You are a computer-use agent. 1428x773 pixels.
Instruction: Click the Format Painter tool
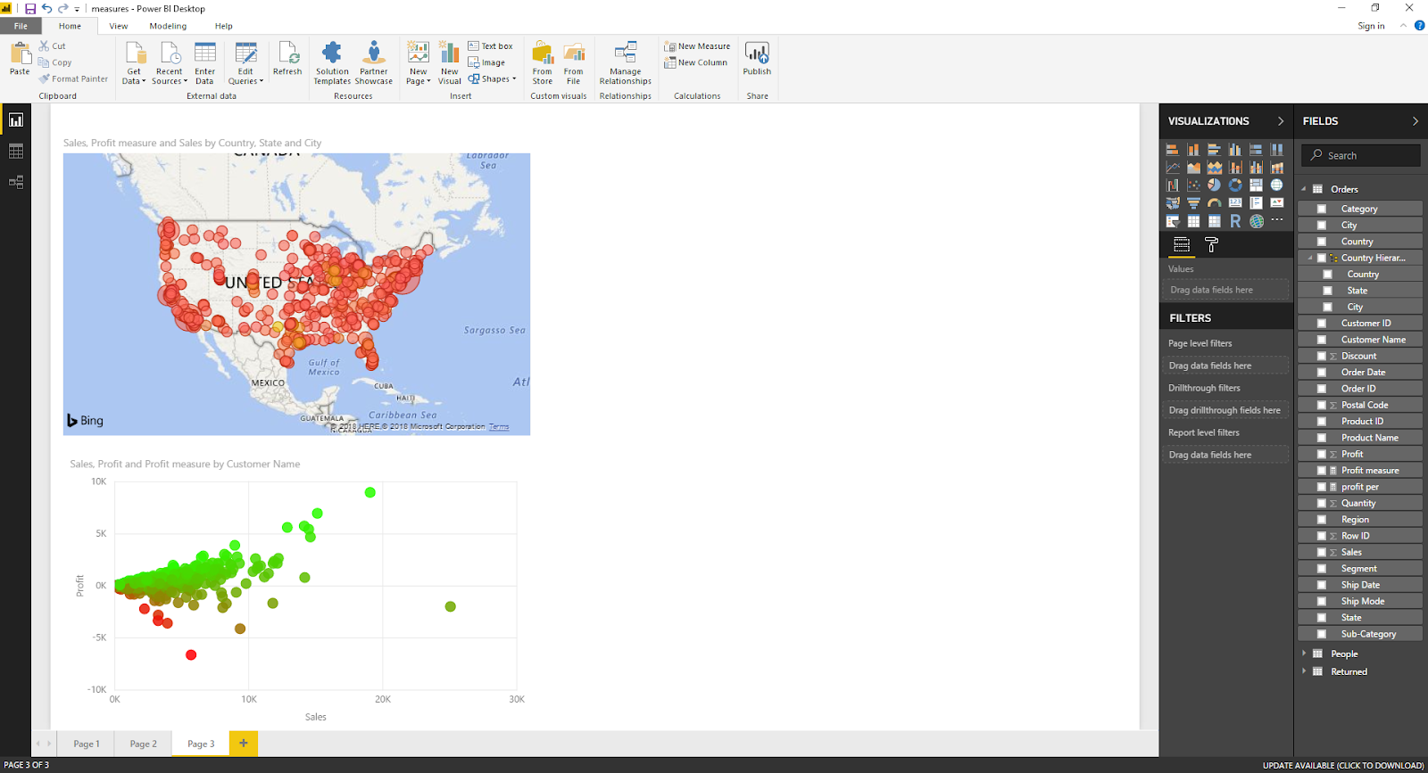click(73, 79)
